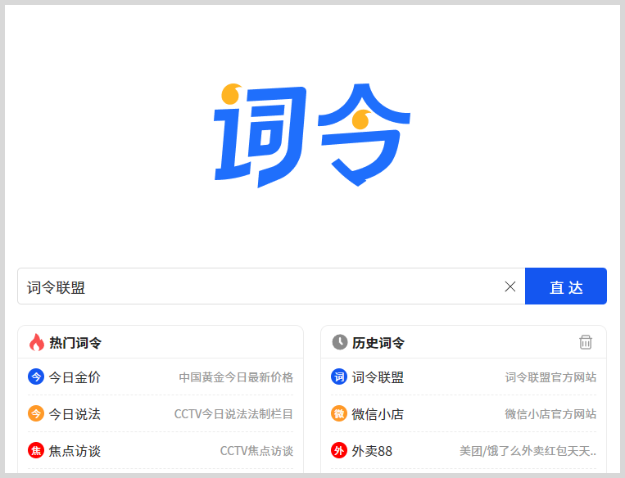Click description 中国黄金今日最新价格

pos(236,377)
